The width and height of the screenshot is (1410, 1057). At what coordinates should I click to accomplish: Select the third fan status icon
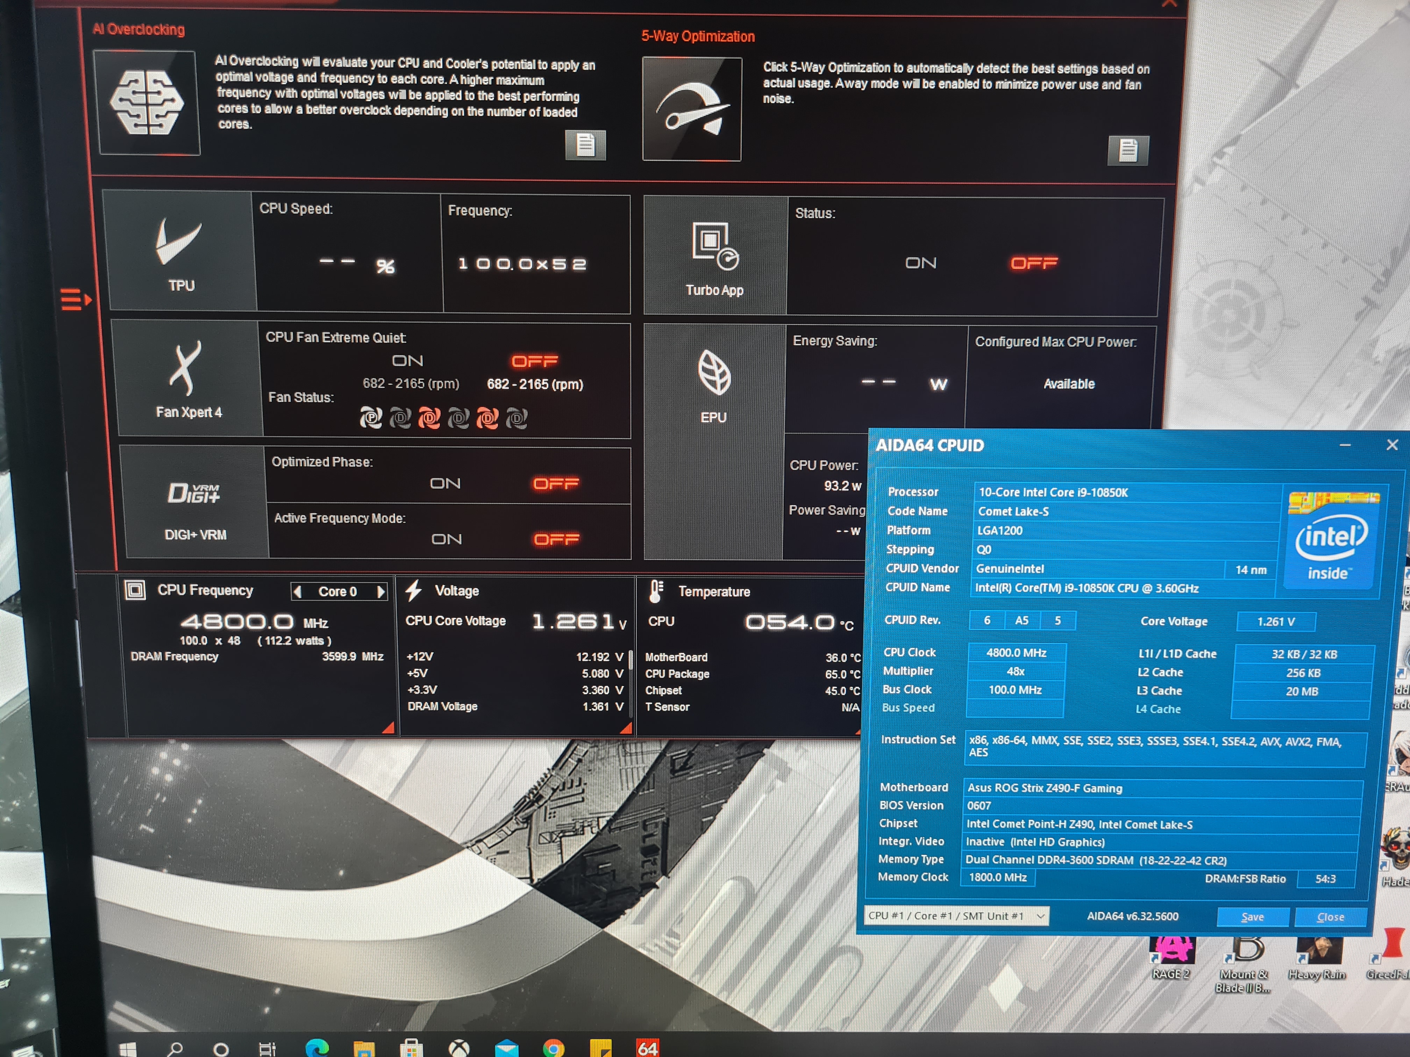[429, 418]
